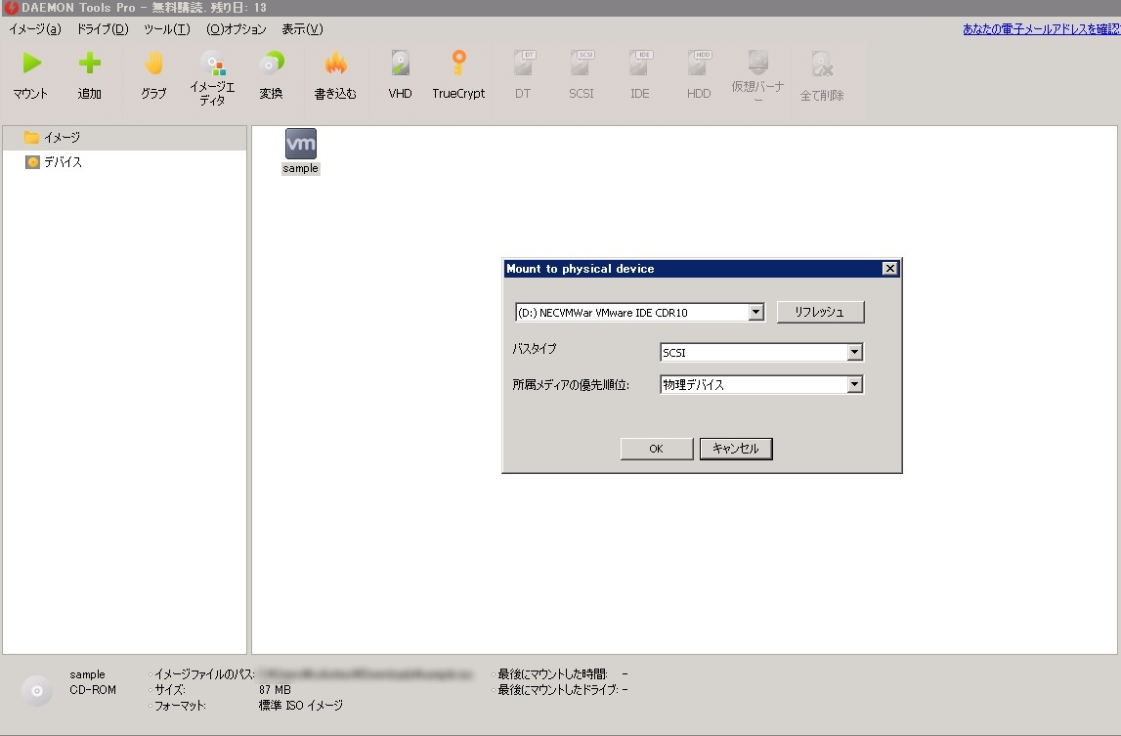
Task: Expand the media priority (所属メディアの優先順位) dropdown
Action: 854,385
